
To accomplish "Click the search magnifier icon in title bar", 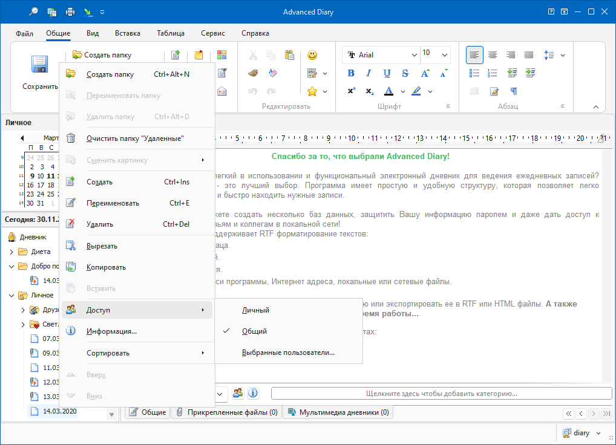I will [x=34, y=11].
